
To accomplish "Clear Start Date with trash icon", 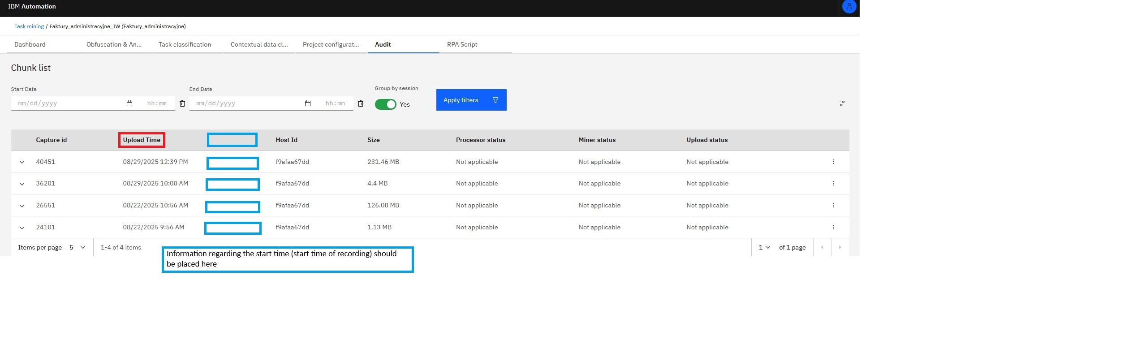I will 182,103.
